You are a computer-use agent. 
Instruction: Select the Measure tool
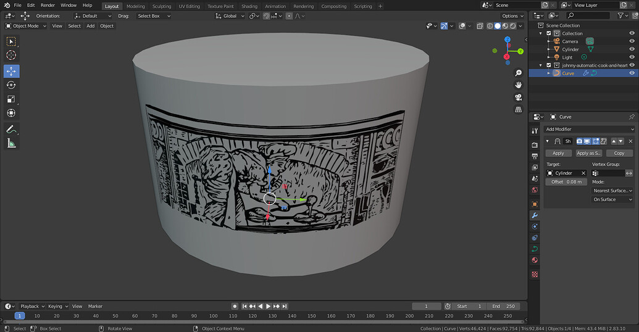click(11, 143)
